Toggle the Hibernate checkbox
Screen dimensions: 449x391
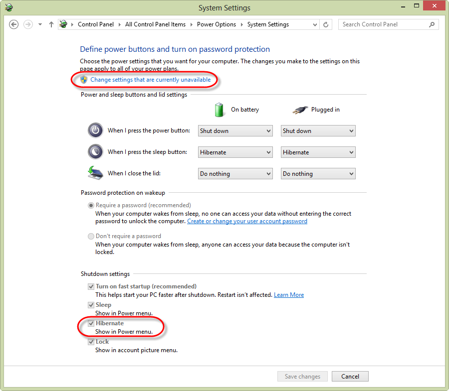[x=91, y=323]
